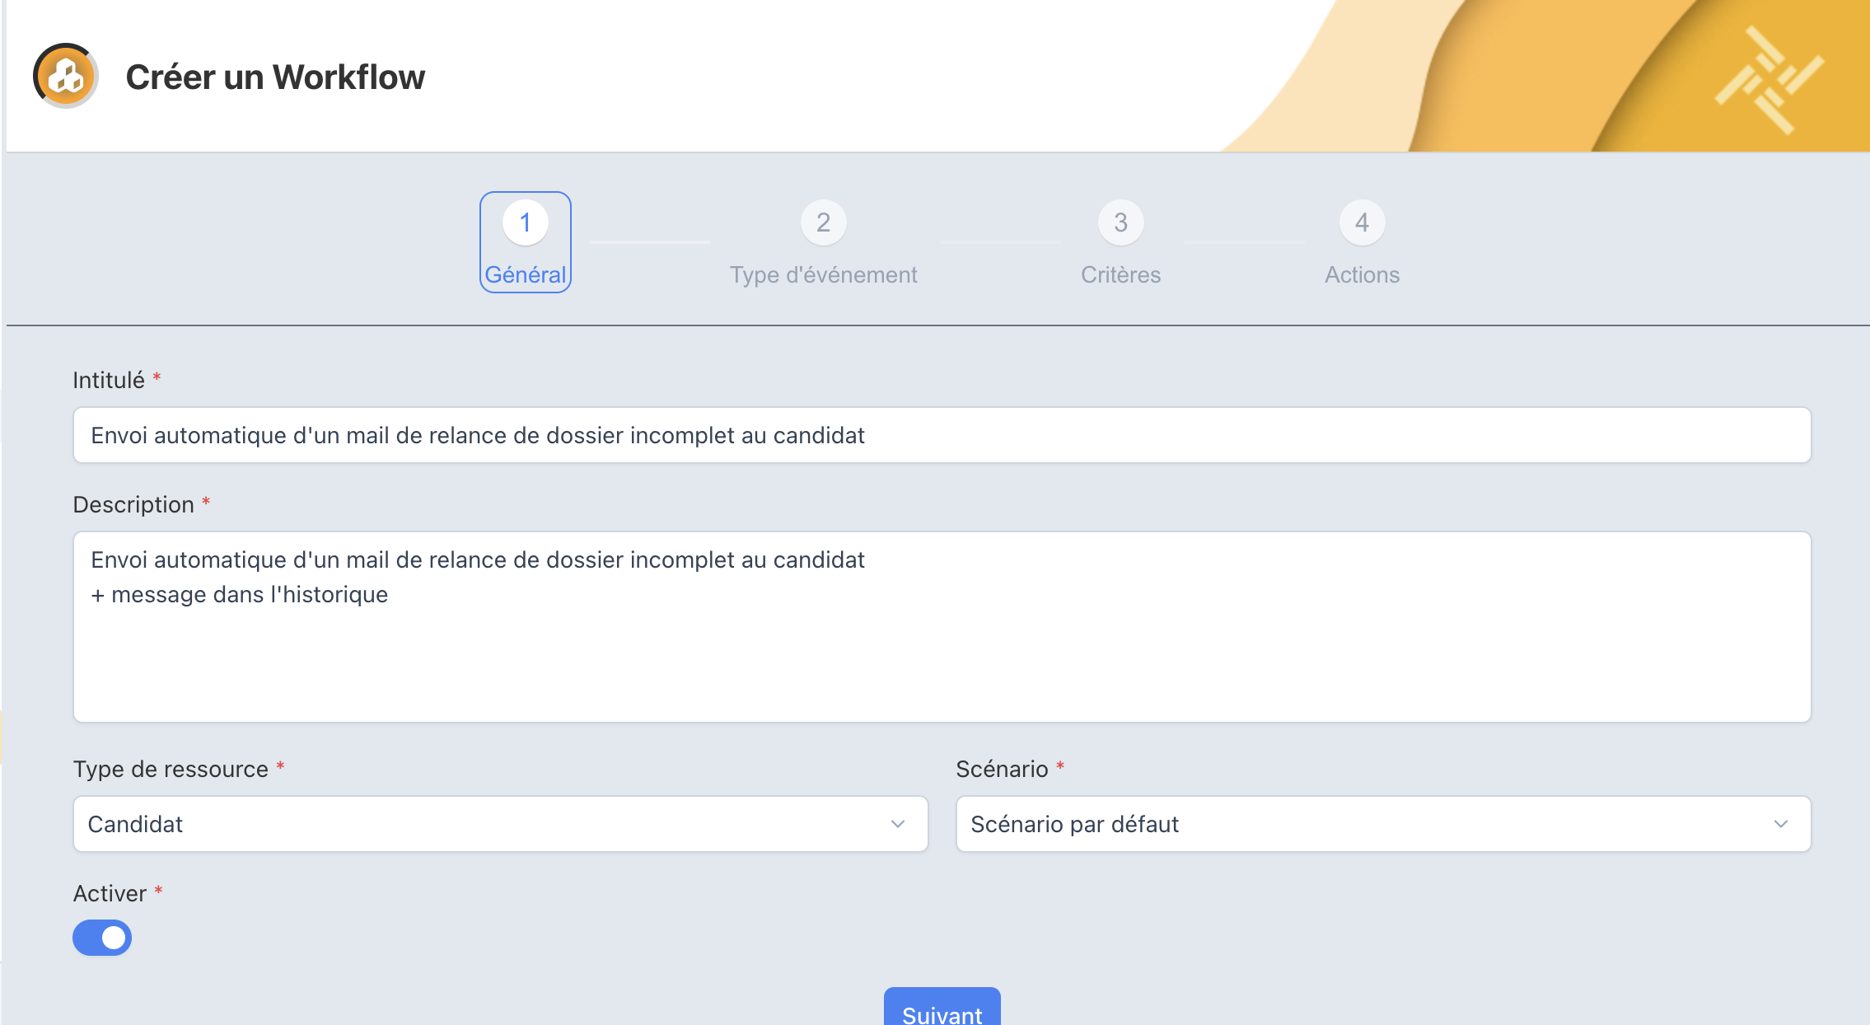Focus the Description text area
Image resolution: width=1870 pixels, height=1025 pixels.
point(942,627)
